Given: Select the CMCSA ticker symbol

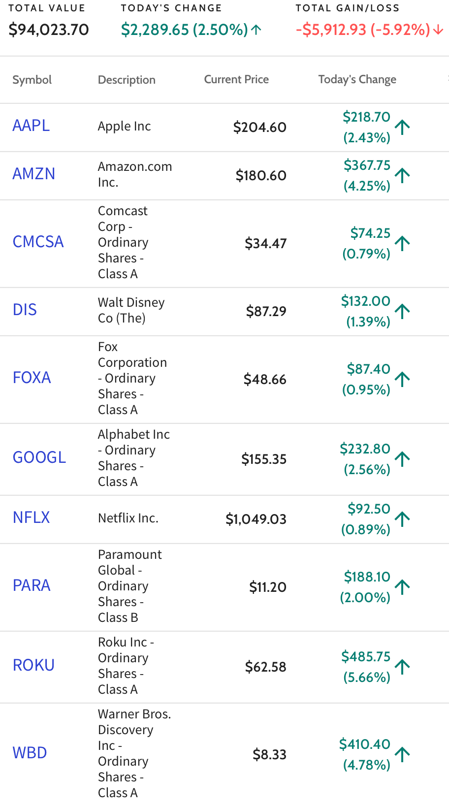Looking at the screenshot, I should [38, 242].
